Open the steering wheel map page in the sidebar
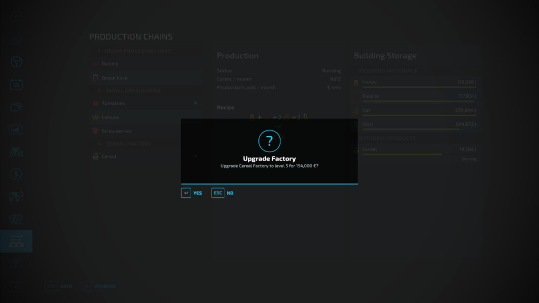Image resolution: width=539 pixels, height=303 pixels. pyautogui.click(x=16, y=62)
